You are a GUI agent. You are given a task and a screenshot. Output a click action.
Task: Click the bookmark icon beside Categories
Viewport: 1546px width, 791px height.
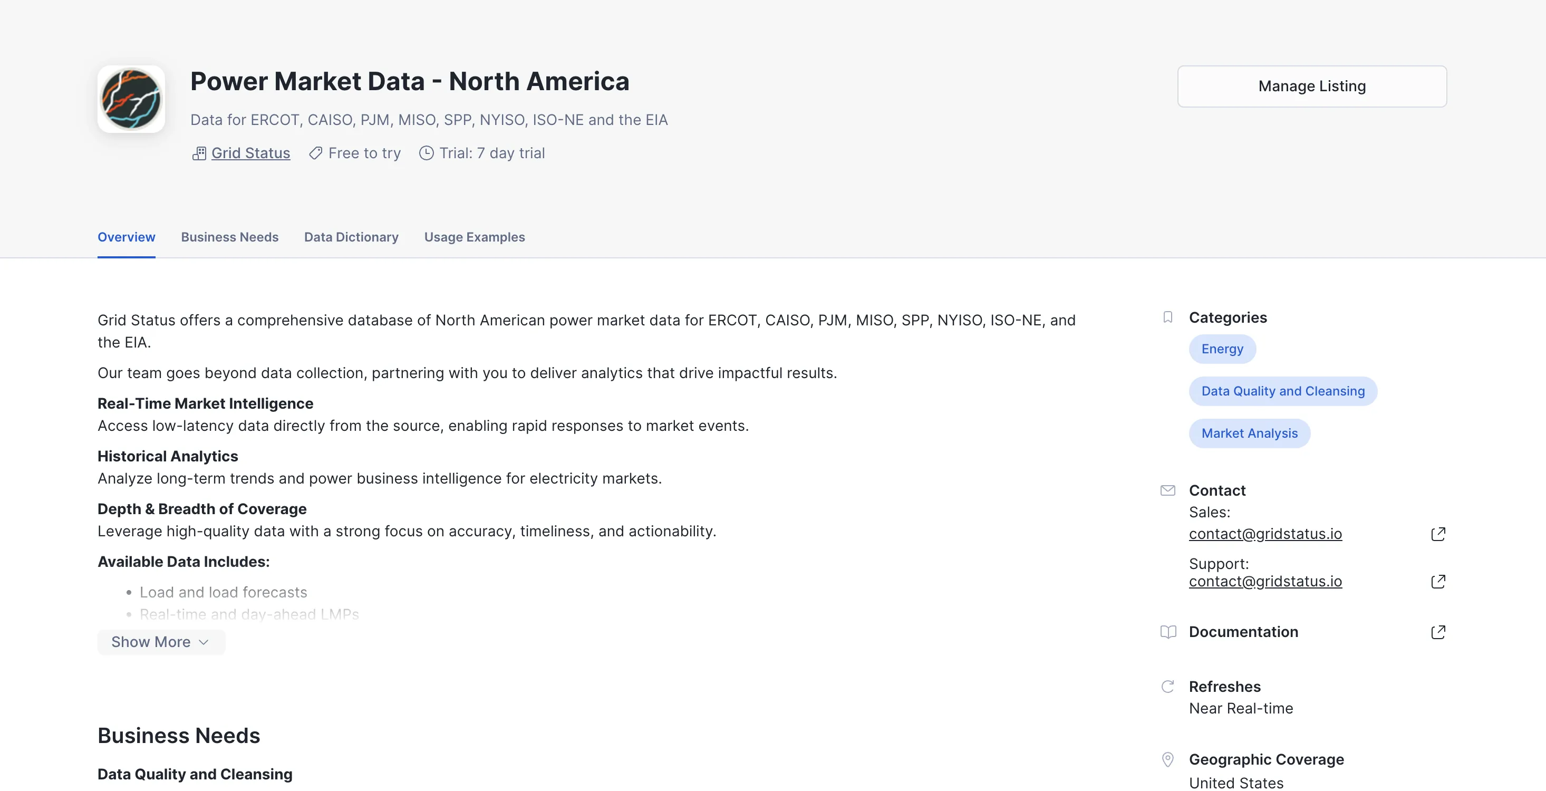[x=1167, y=317]
